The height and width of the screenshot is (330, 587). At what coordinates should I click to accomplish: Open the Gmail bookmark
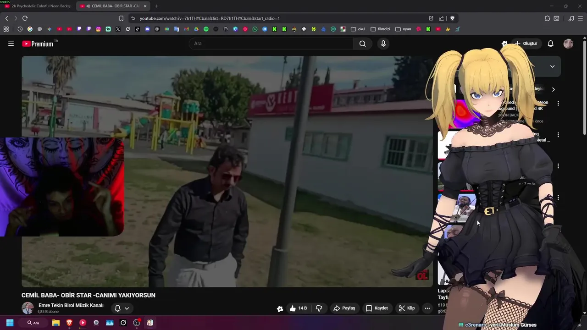(x=186, y=29)
